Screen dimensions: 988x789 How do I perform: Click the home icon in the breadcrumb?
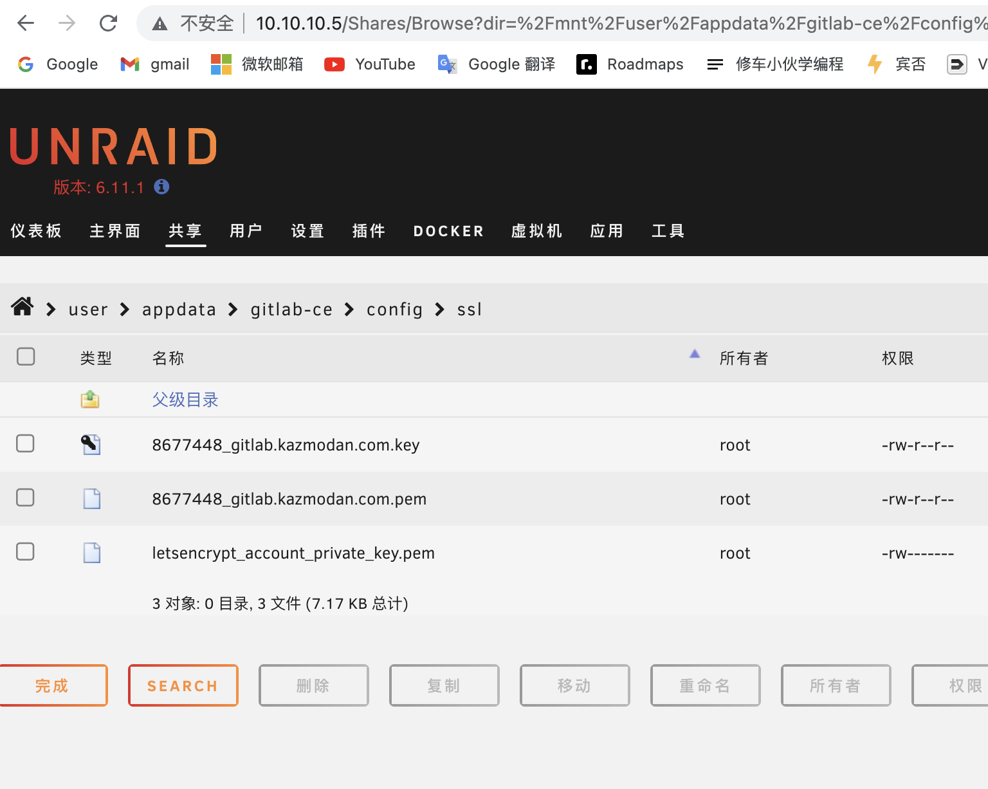click(23, 306)
